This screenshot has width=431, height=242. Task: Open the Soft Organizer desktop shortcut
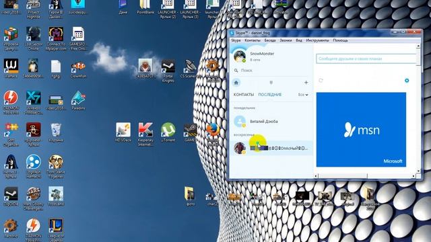tap(11, 134)
